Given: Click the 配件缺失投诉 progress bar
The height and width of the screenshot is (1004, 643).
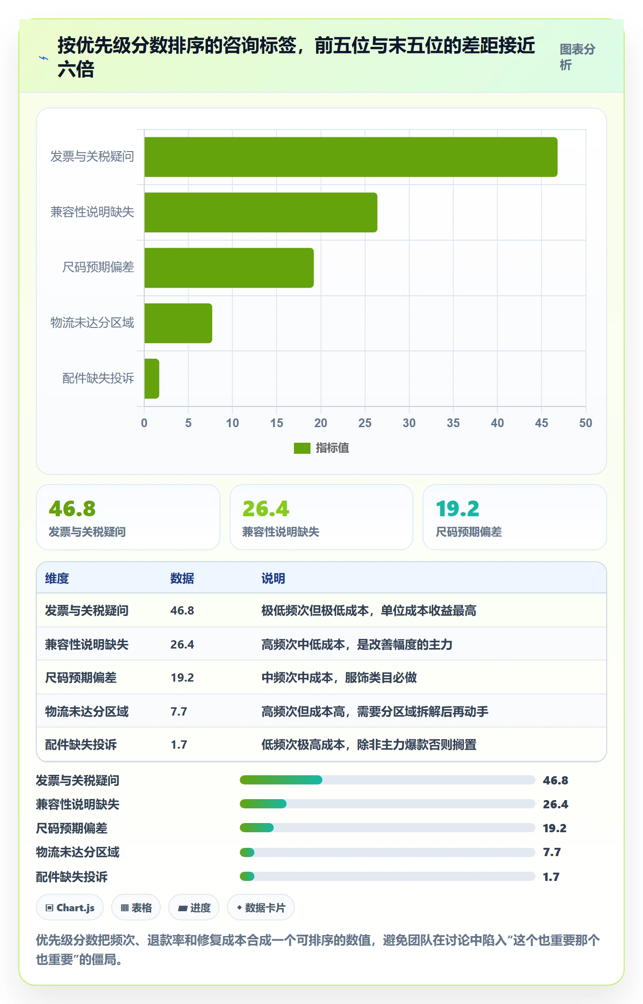Looking at the screenshot, I should pos(387,876).
